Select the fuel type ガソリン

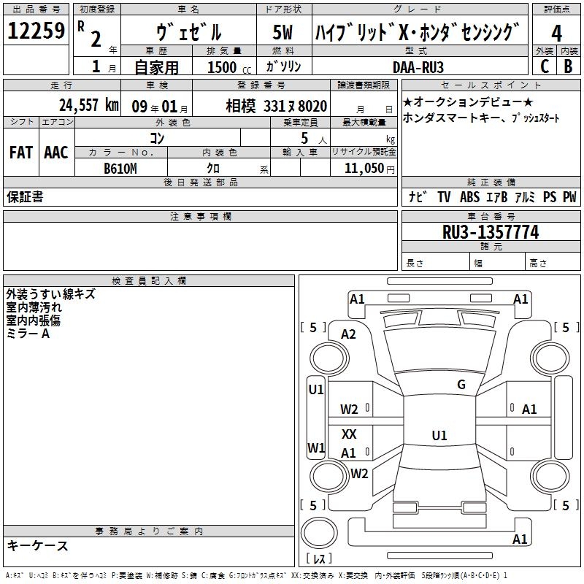pos(283,66)
